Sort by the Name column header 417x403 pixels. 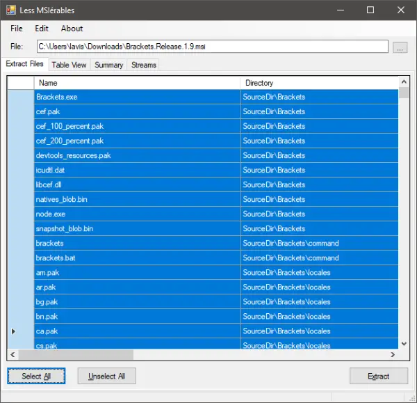pos(136,83)
